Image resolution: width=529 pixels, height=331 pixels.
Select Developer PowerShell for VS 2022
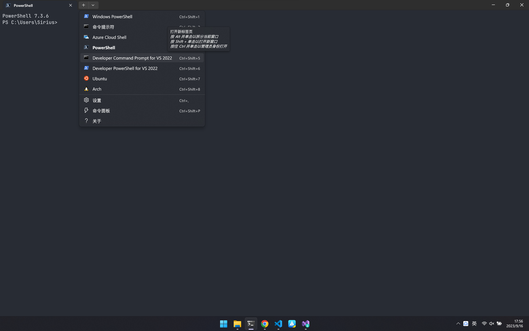coord(125,68)
